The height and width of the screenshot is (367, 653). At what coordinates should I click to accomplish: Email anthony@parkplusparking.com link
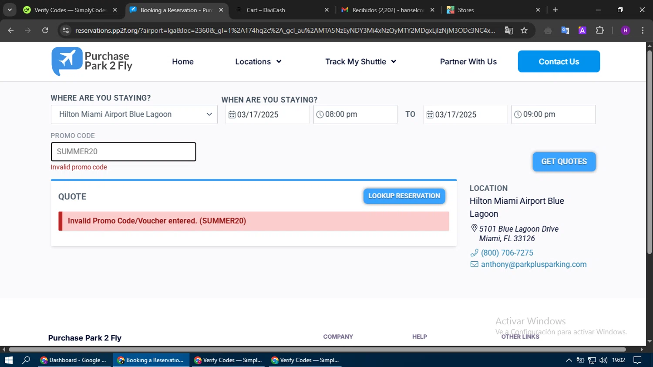[x=534, y=264]
